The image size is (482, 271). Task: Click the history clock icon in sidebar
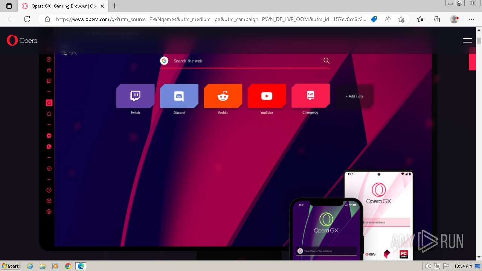[49, 190]
